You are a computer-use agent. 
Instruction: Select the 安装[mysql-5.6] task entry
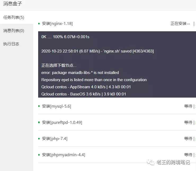(x=56, y=106)
